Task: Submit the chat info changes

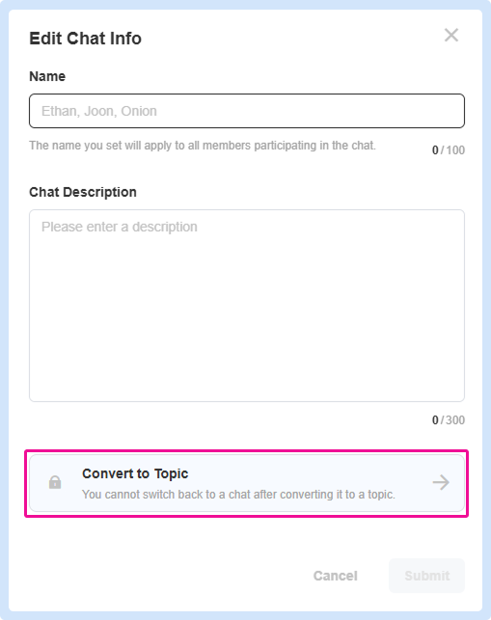Action: click(x=427, y=576)
